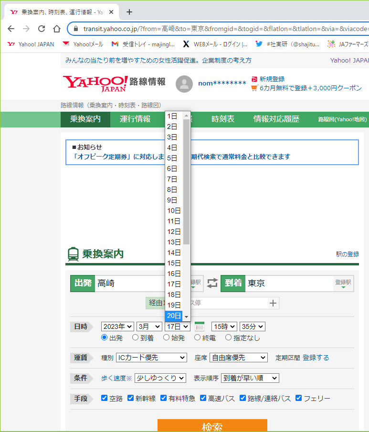
Task: Click the site lock icon in address bar
Action: pyautogui.click(x=76, y=29)
